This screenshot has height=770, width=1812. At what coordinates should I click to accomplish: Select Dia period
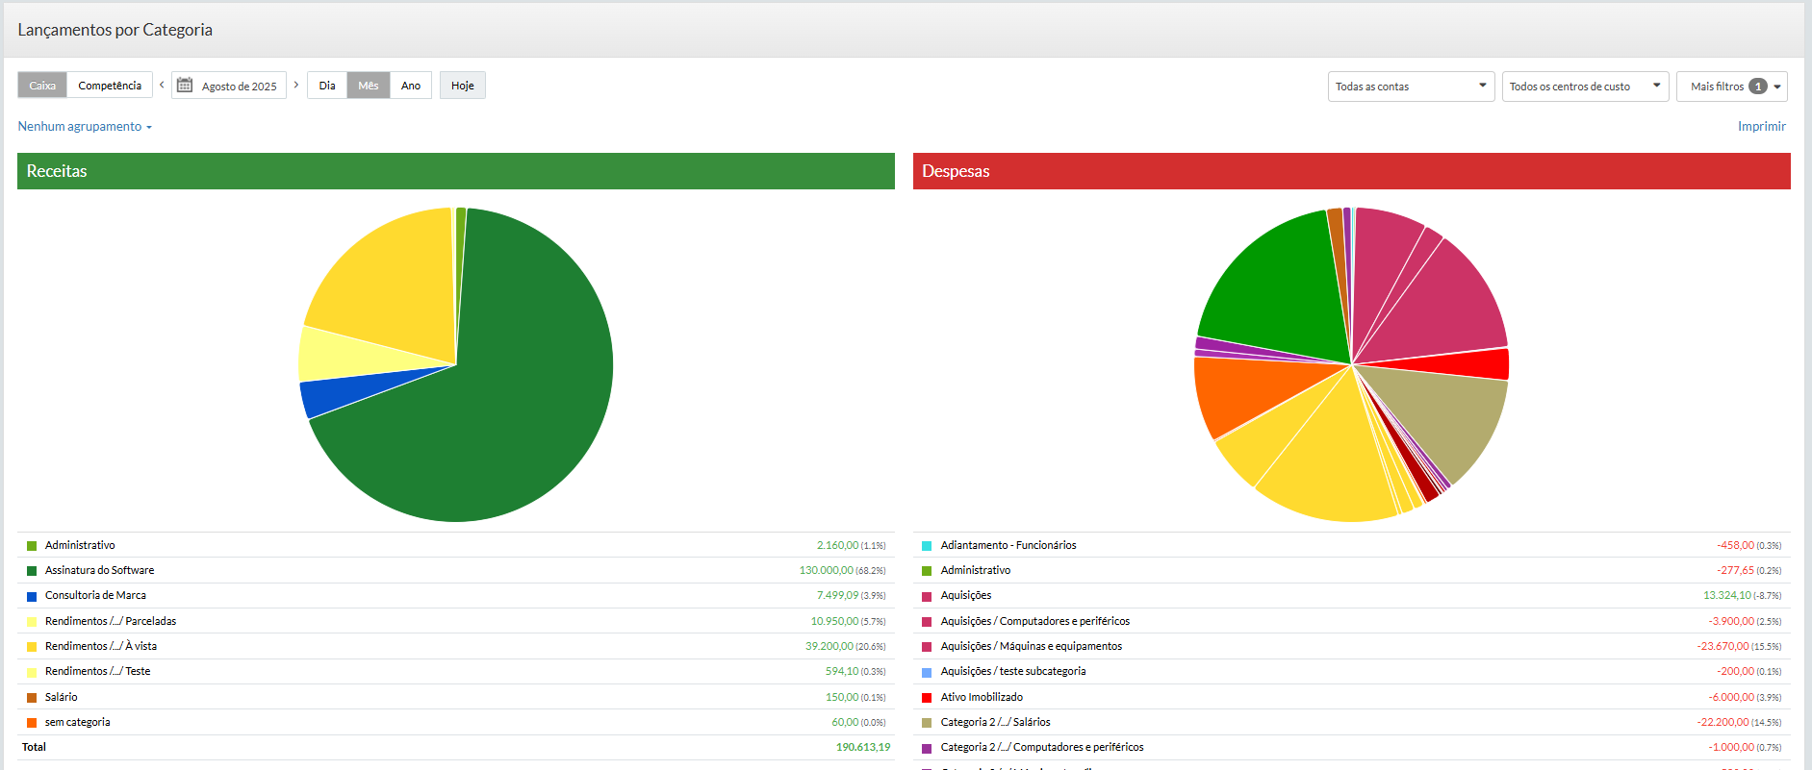tap(327, 86)
